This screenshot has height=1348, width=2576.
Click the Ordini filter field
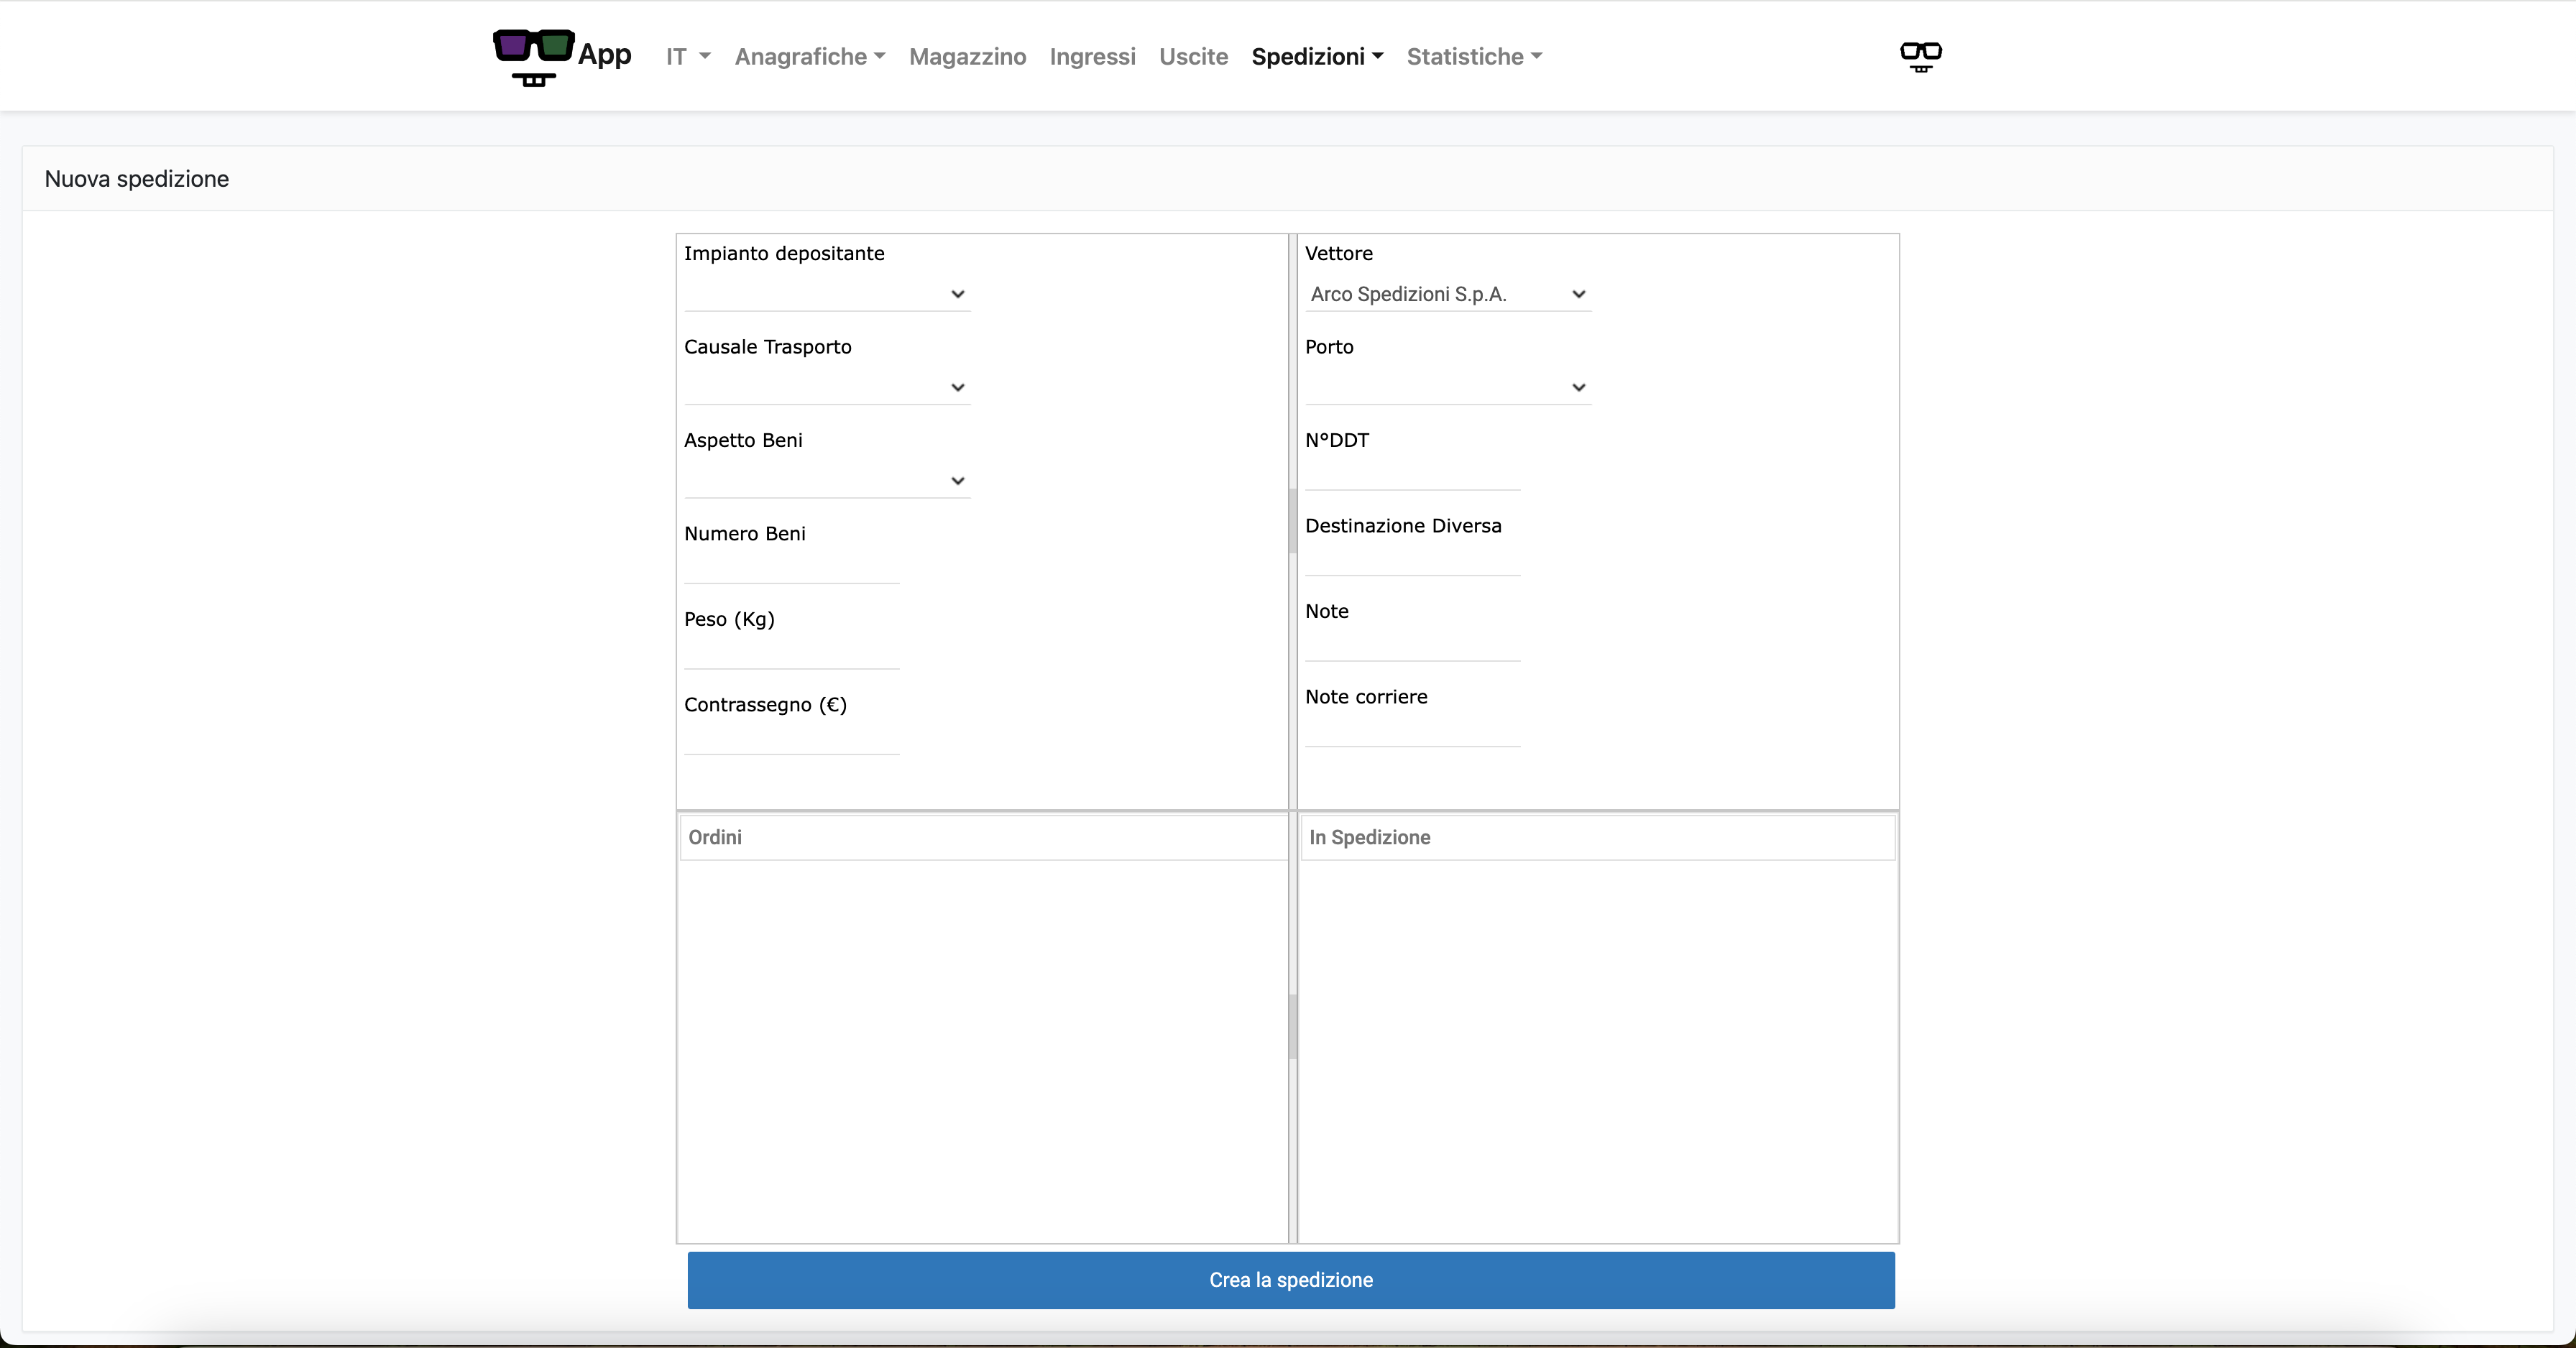point(983,838)
